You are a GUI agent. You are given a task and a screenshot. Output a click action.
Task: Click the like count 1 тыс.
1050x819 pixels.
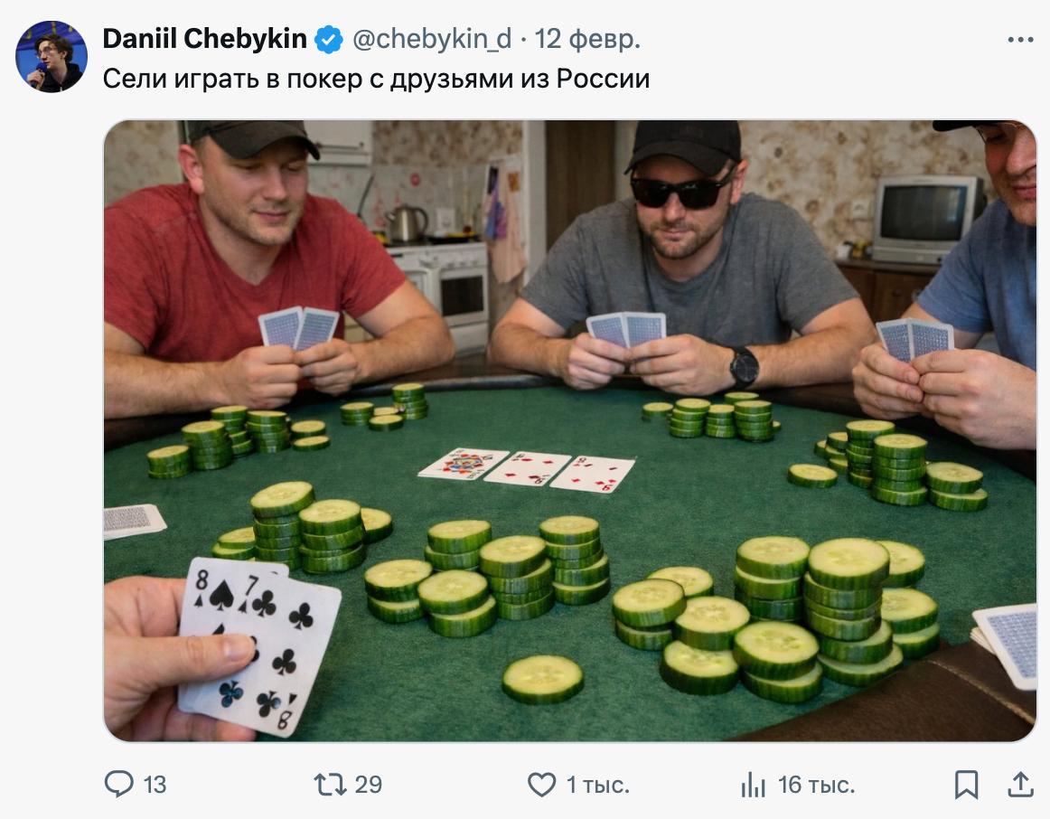point(597,785)
